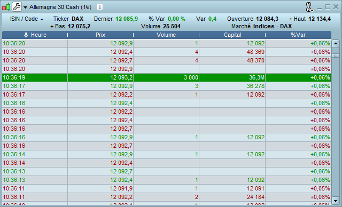Click the + Haut value 12 134,4

point(320,19)
